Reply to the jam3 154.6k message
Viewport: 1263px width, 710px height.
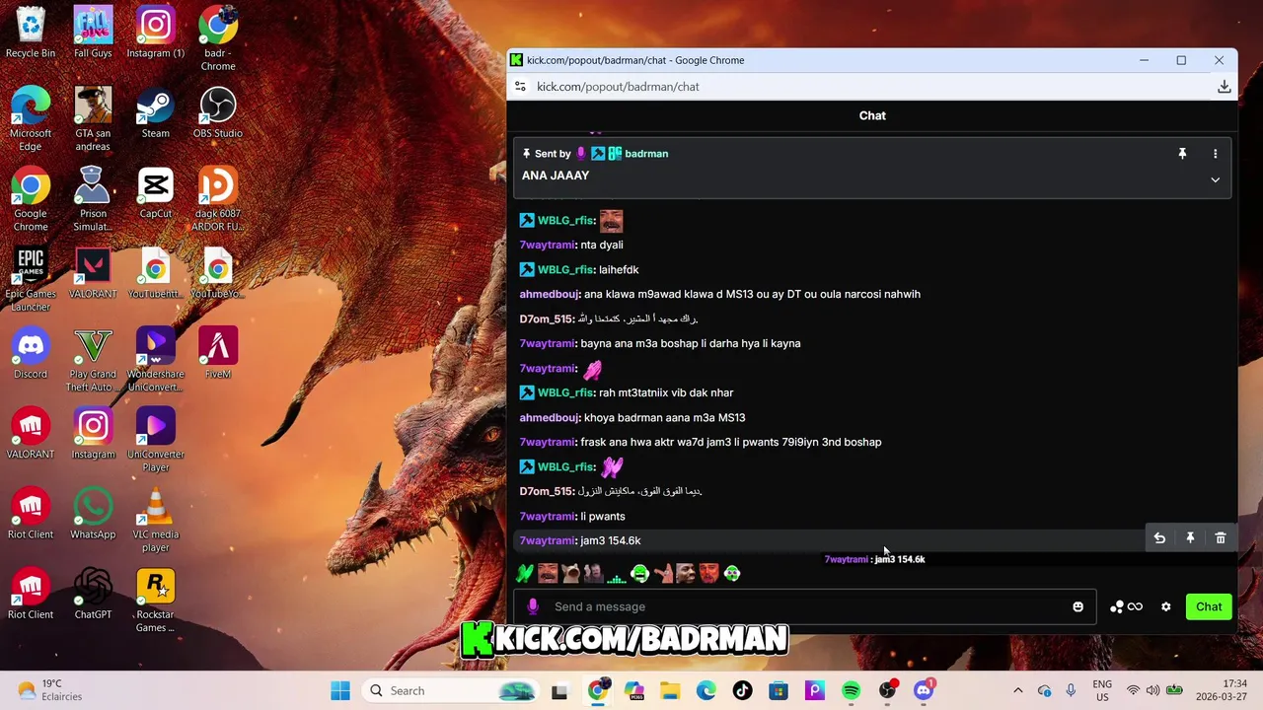coord(1159,538)
